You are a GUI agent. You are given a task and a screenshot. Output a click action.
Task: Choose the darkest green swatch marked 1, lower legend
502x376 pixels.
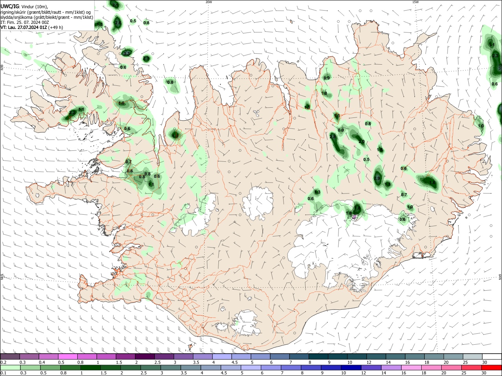click(x=90, y=368)
